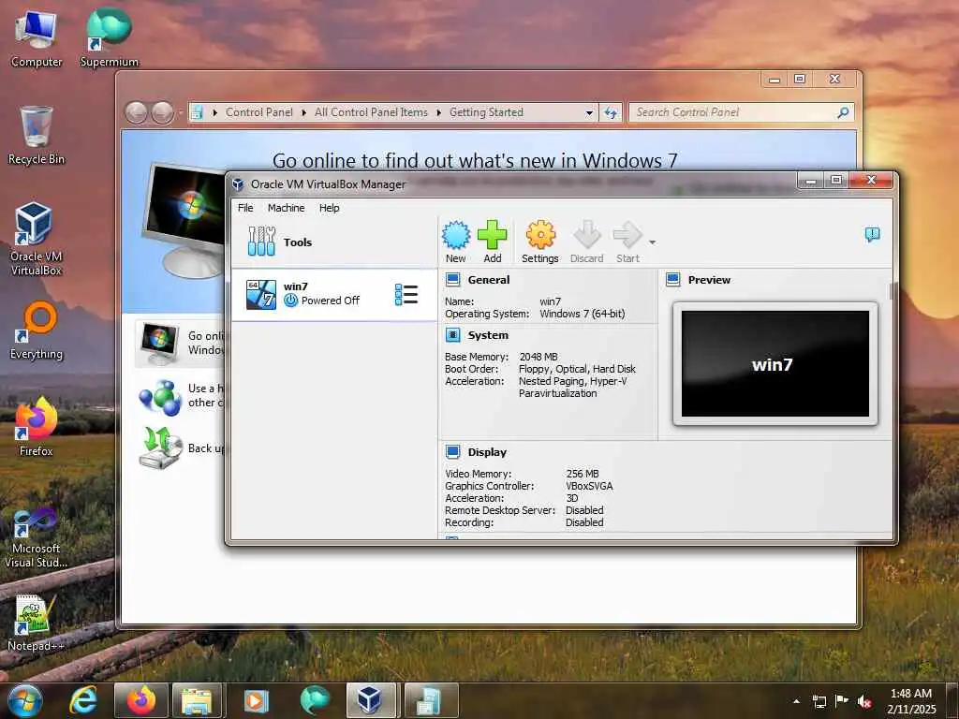Click the "2048 MB" base memory value
Screen dimensions: 959x719
click(539, 357)
